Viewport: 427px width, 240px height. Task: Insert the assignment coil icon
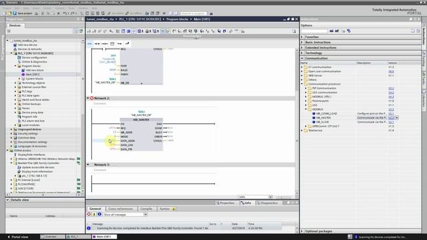(x=105, y=43)
